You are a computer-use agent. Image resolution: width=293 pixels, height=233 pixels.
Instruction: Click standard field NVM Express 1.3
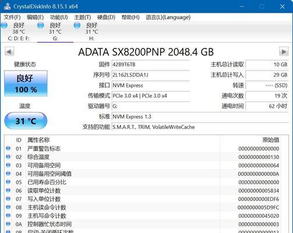point(200,116)
